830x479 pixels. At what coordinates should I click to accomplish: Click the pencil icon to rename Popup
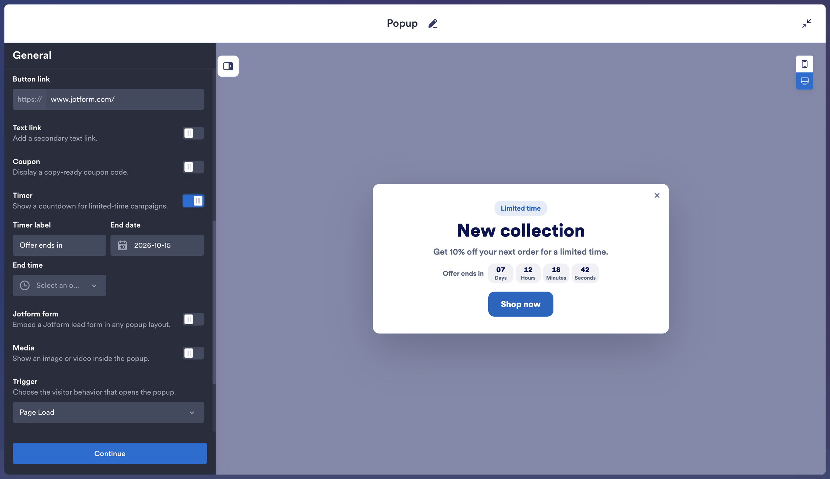click(433, 23)
